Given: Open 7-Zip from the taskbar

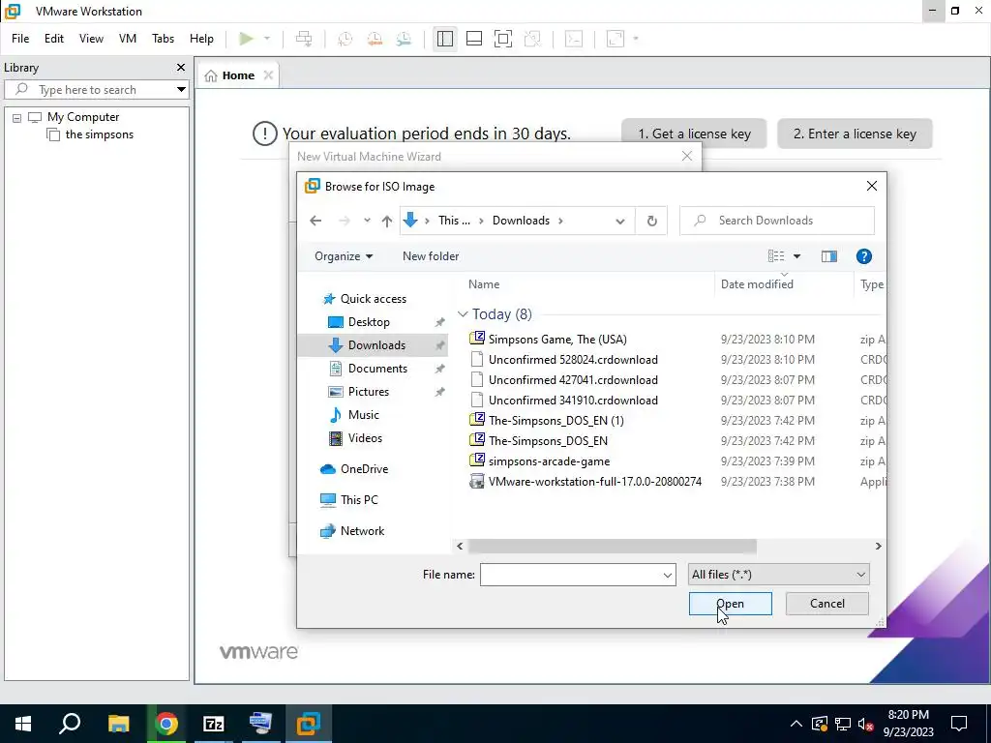Looking at the screenshot, I should click(214, 724).
